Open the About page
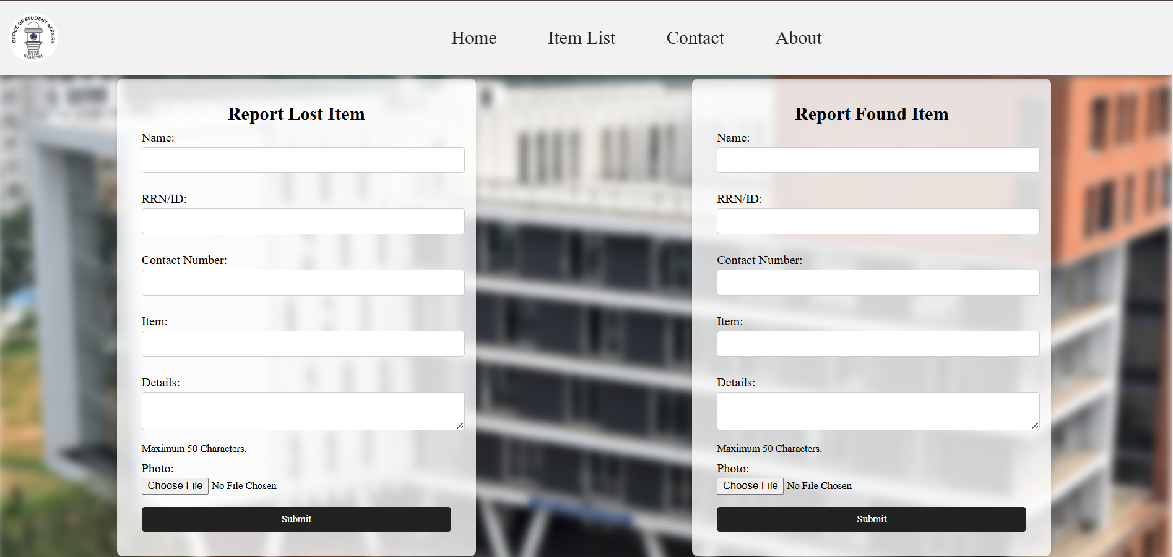This screenshot has width=1173, height=557. click(x=798, y=38)
